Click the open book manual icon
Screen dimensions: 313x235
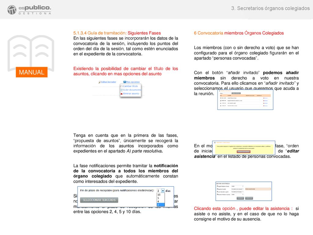click(x=31, y=53)
